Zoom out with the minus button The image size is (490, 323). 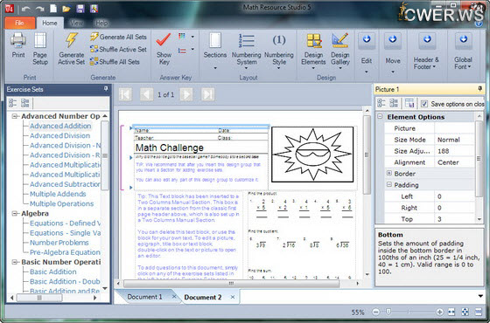(x=376, y=312)
